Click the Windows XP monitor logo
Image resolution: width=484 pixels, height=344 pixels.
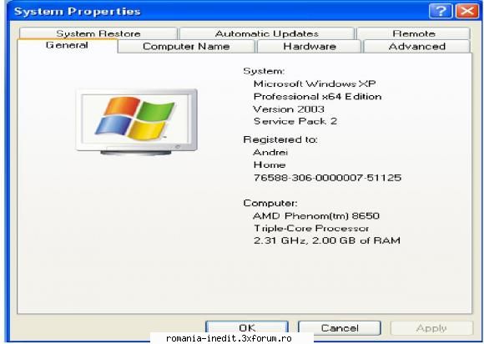click(x=136, y=122)
